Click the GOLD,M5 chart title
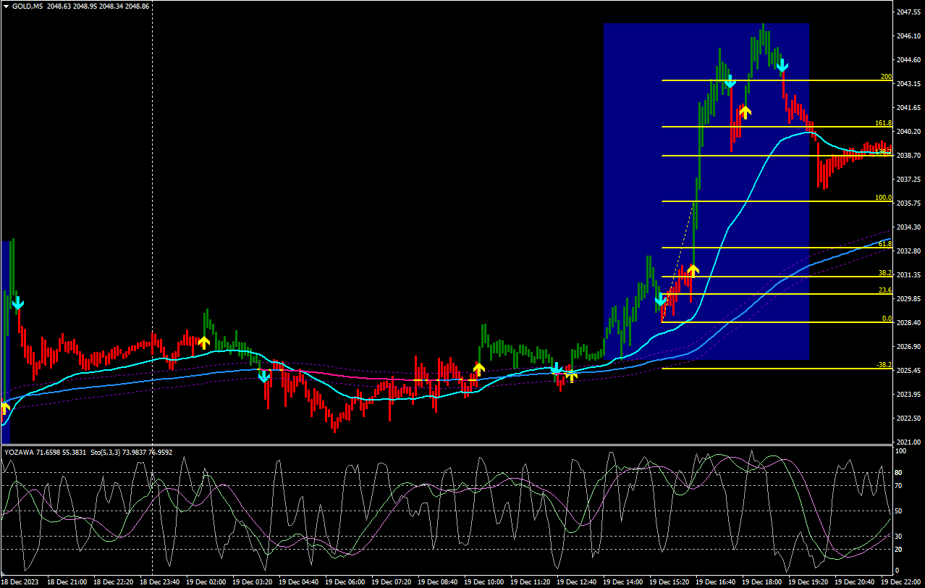Viewport: 925px width, 588px height. coord(28,6)
